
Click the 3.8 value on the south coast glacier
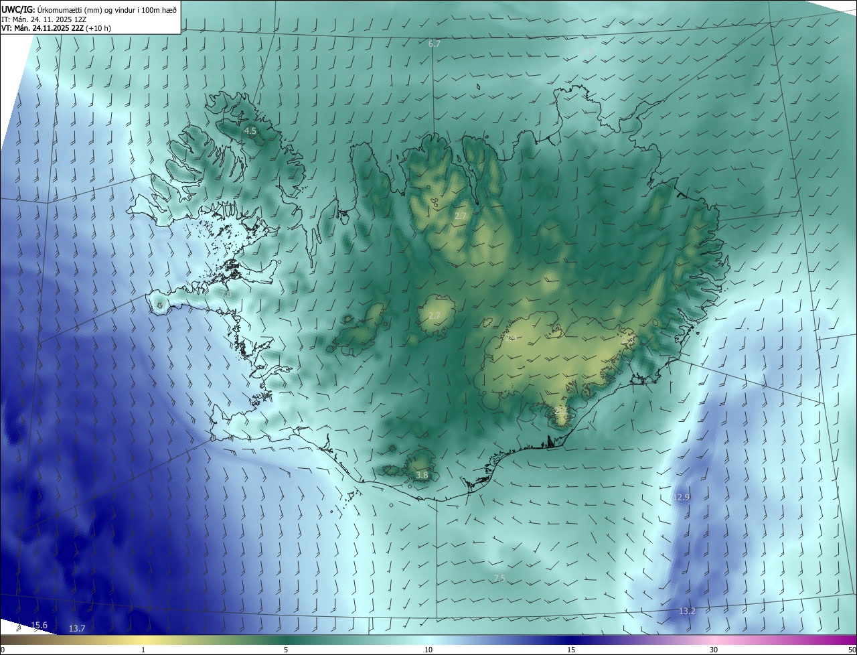pyautogui.click(x=422, y=476)
